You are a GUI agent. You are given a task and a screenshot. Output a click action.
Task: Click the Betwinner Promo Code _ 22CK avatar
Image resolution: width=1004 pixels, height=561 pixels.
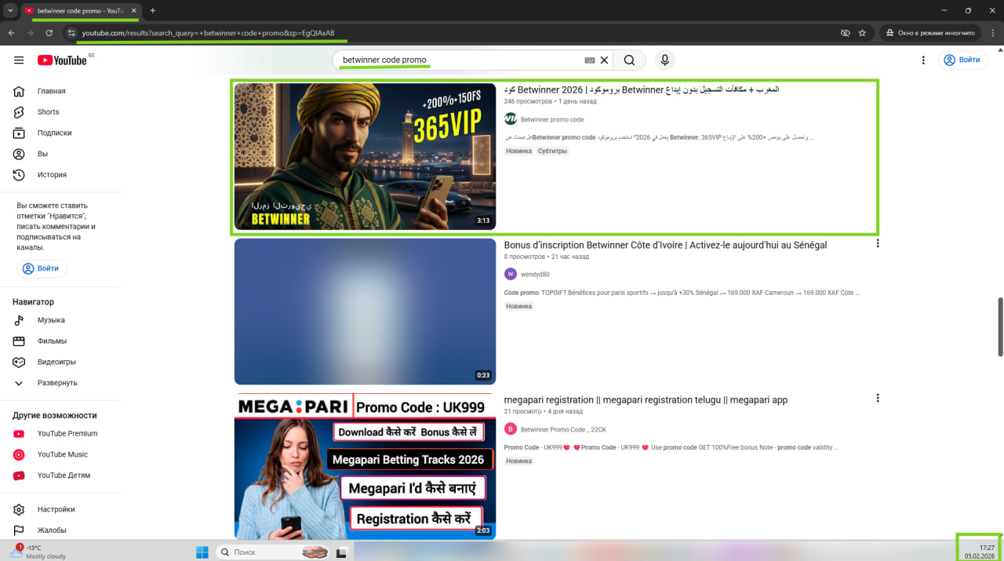click(x=511, y=428)
